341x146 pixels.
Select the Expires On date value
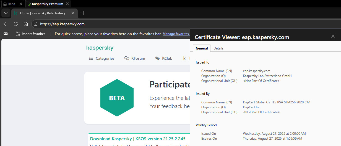click(273, 139)
